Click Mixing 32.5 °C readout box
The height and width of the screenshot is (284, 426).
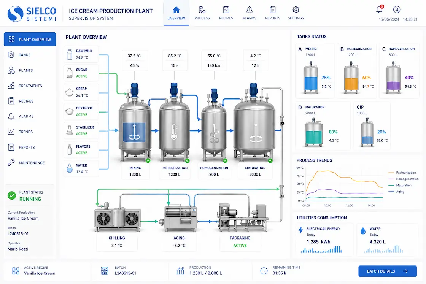pyautogui.click(x=135, y=60)
